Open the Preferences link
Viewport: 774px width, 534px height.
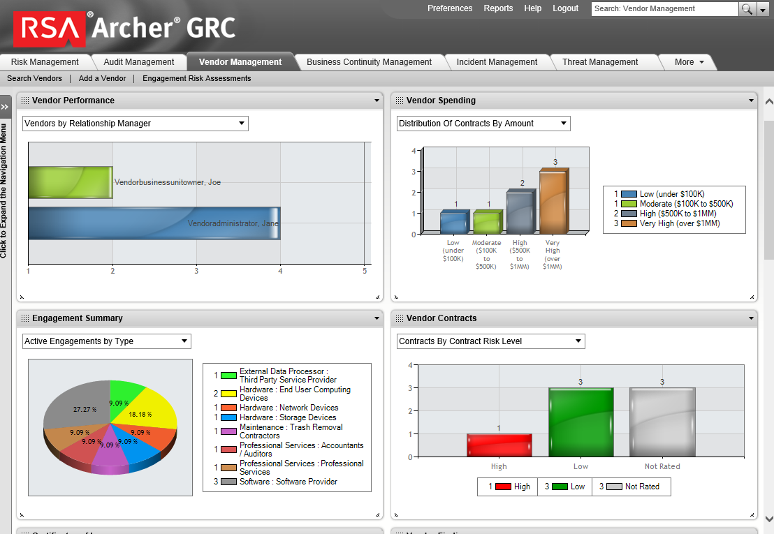pos(450,8)
